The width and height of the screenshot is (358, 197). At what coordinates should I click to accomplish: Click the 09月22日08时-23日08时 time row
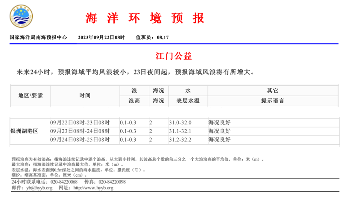(80, 123)
